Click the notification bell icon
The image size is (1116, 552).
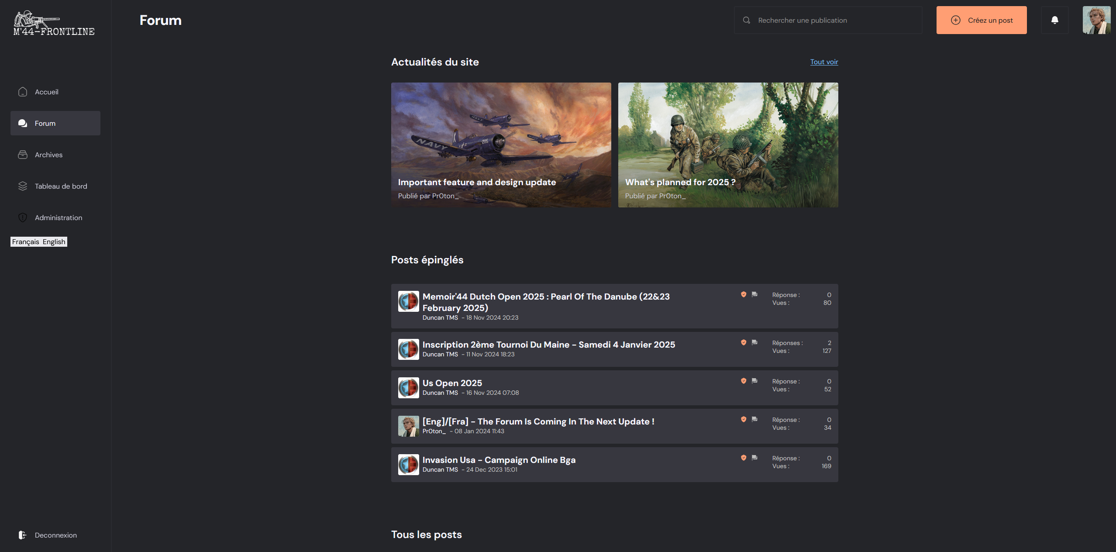pos(1054,20)
